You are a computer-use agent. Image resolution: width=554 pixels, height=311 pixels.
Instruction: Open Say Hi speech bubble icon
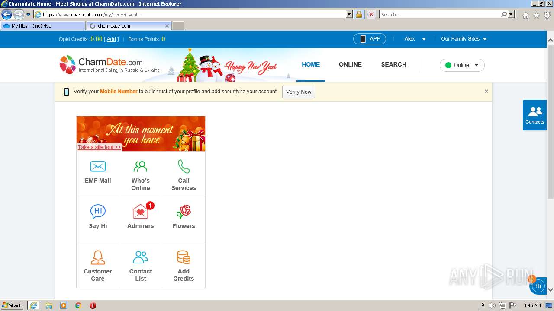pos(98,212)
